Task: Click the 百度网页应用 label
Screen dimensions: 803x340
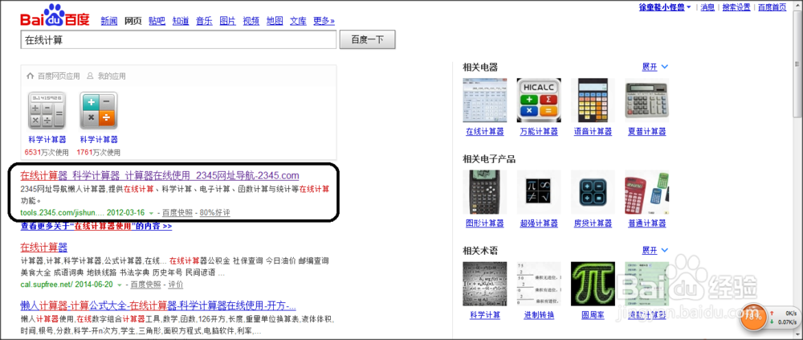Action: [x=59, y=76]
